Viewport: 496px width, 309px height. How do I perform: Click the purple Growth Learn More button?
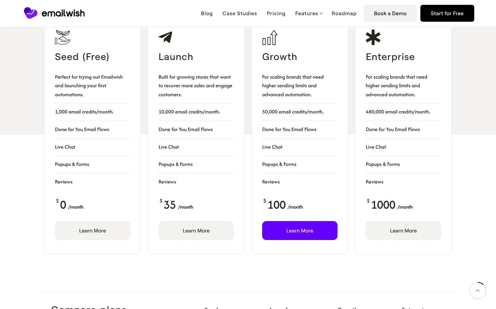click(300, 231)
